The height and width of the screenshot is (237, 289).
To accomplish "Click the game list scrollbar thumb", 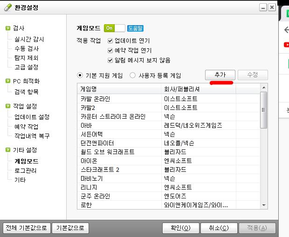I will (x=264, y=110).
